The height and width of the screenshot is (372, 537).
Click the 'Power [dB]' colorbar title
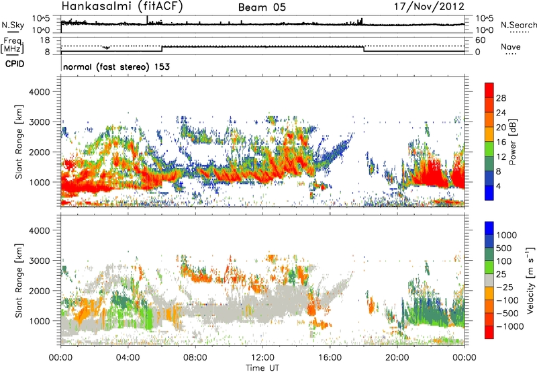pos(513,142)
